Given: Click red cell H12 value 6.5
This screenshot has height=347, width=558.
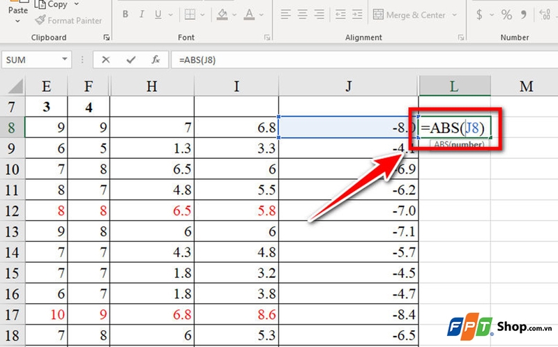Looking at the screenshot, I should 152,210.
